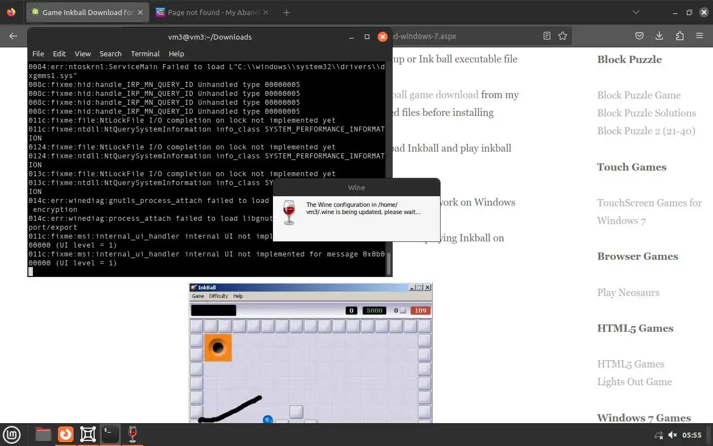
Task: Click the 05:55 clock in panel
Action: [692, 435]
